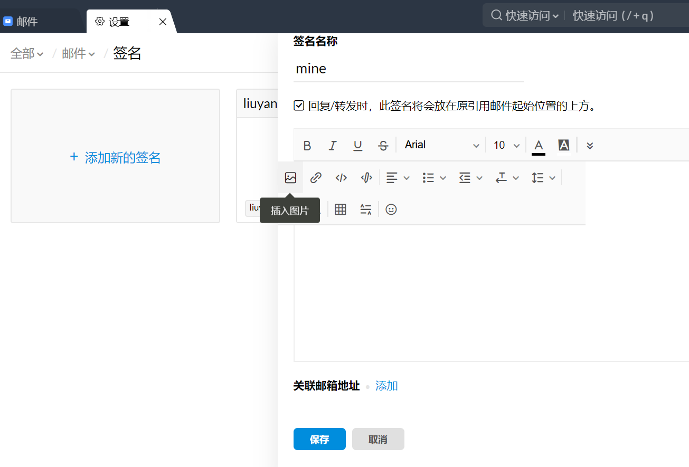Toggle underline formatting
This screenshot has height=467, width=689.
click(x=358, y=146)
